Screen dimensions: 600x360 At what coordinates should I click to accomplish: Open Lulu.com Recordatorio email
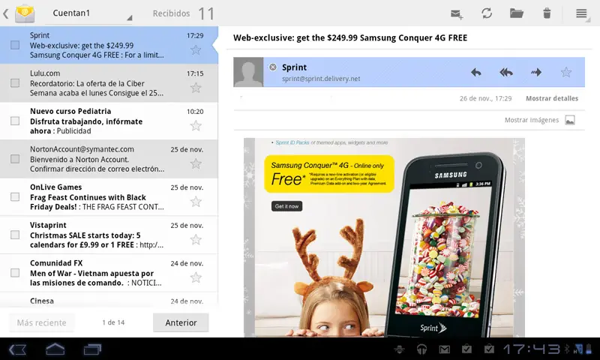[109, 83]
